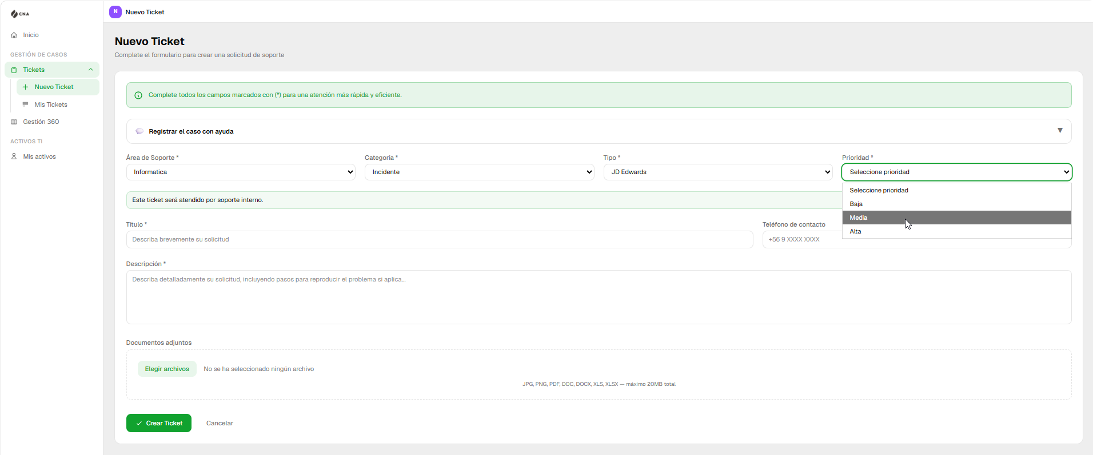Click the 'Nuevo Ticket' page heading
The height and width of the screenshot is (455, 1093).
click(x=150, y=41)
